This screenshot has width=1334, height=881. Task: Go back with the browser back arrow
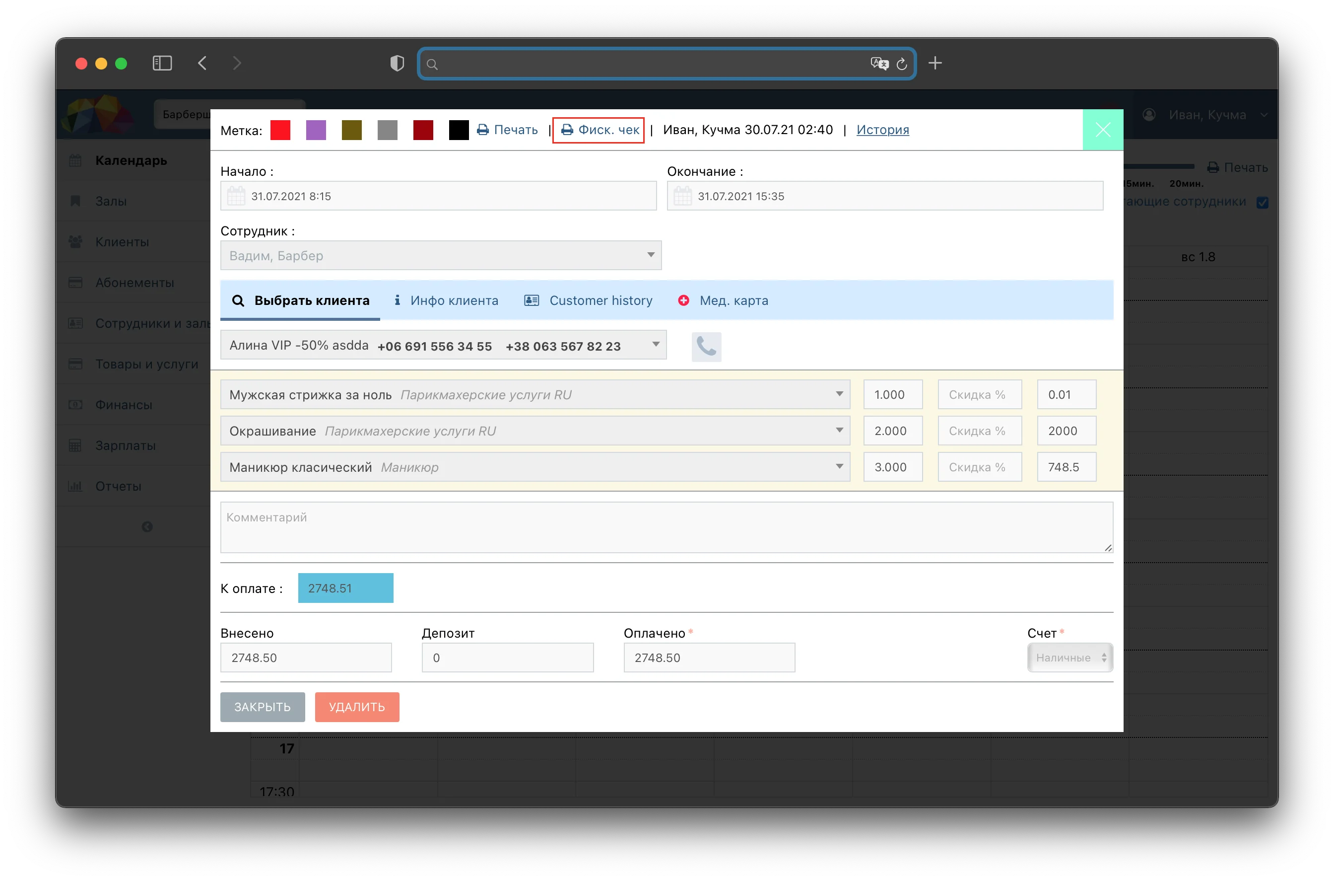coord(202,63)
